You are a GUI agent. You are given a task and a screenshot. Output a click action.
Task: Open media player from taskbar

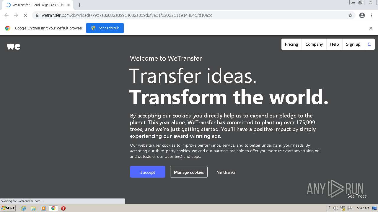pos(43,208)
